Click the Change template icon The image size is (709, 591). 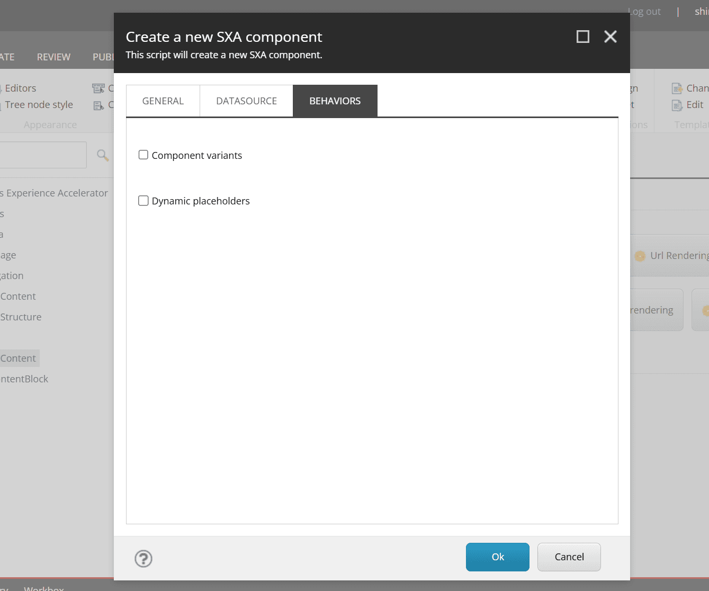[677, 88]
